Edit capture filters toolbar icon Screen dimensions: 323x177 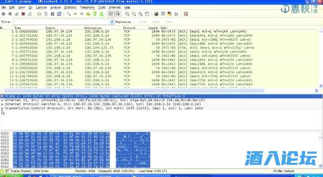point(157,14)
